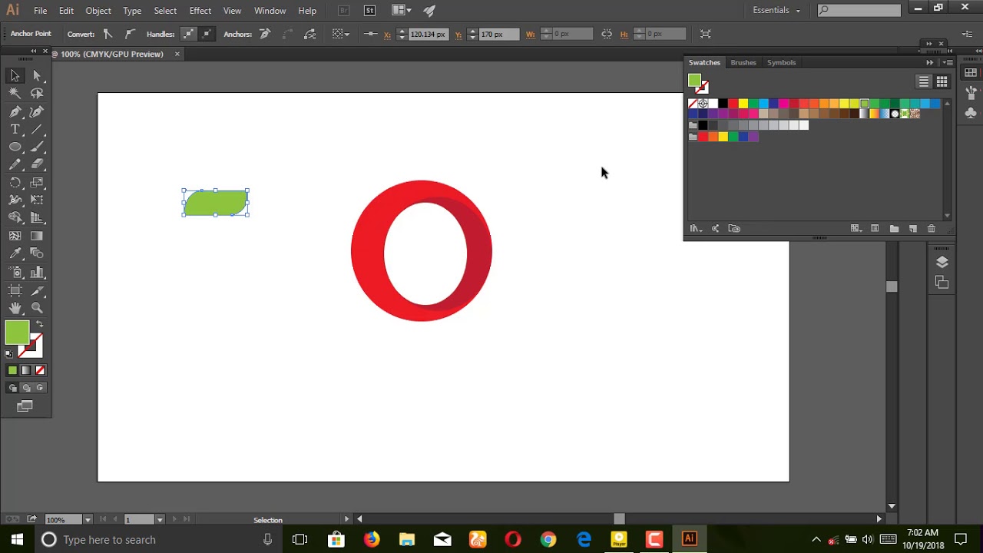The width and height of the screenshot is (983, 553).
Task: Choose the Lasso tool
Action: pyautogui.click(x=37, y=93)
